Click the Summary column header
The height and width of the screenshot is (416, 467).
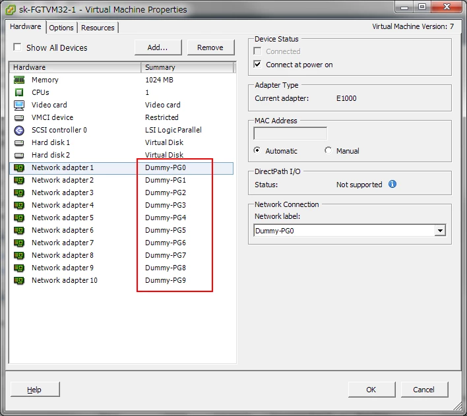click(x=187, y=67)
